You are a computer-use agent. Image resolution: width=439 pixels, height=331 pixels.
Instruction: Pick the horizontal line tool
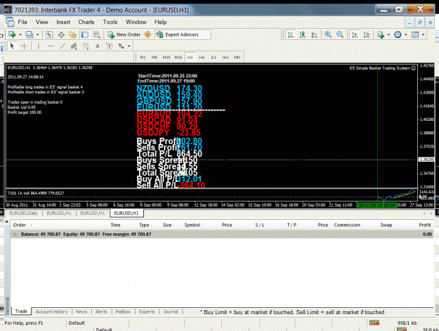click(x=51, y=46)
